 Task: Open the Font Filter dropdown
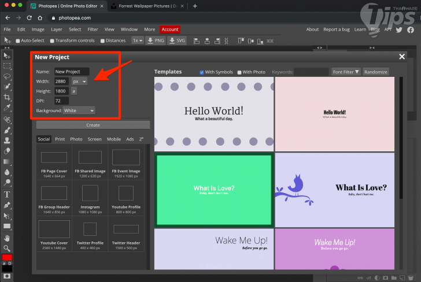346,72
